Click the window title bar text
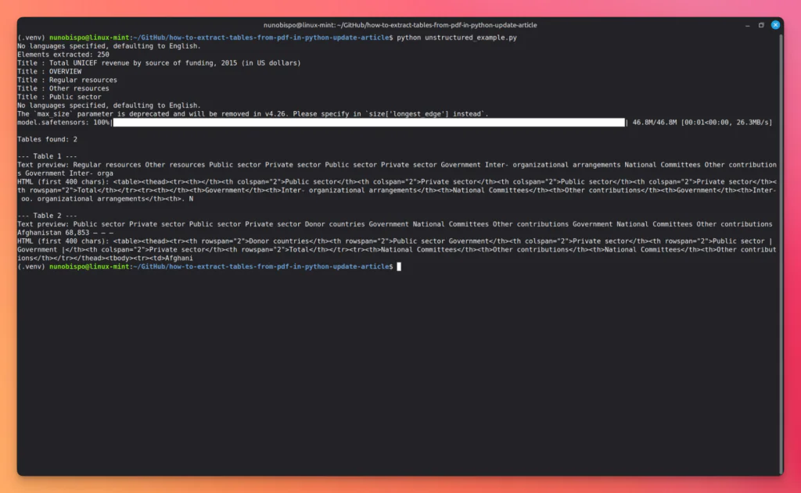The width and height of the screenshot is (801, 493). 400,25
